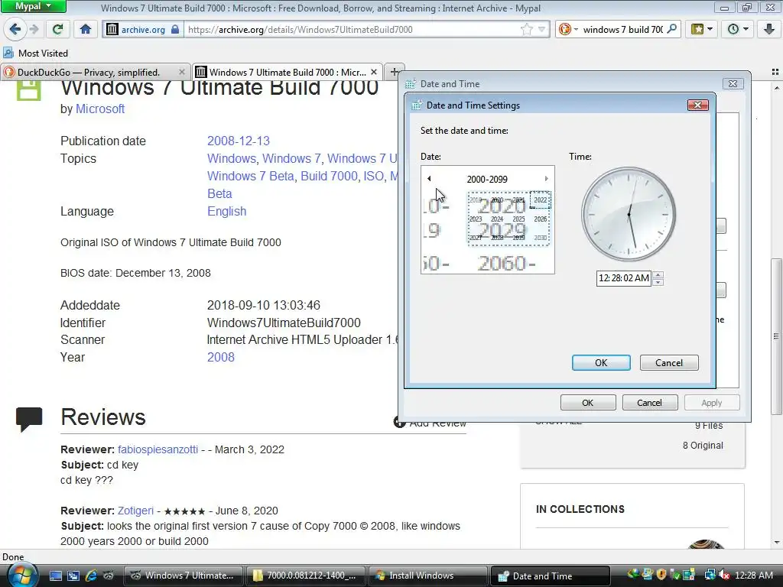783x587 pixels.
Task: Click the network tray icon
Action: [x=710, y=576]
